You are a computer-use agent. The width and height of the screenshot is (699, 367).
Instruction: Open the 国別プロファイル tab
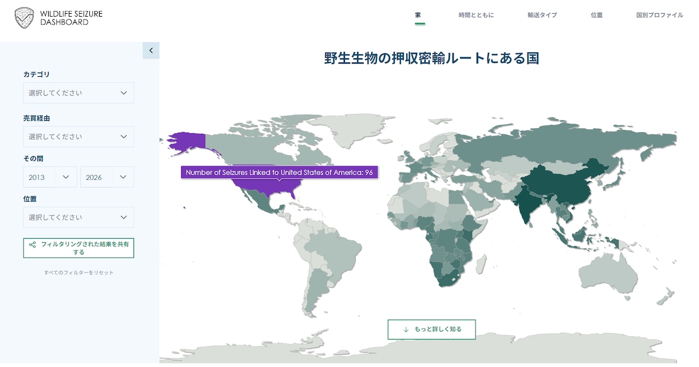tap(659, 15)
